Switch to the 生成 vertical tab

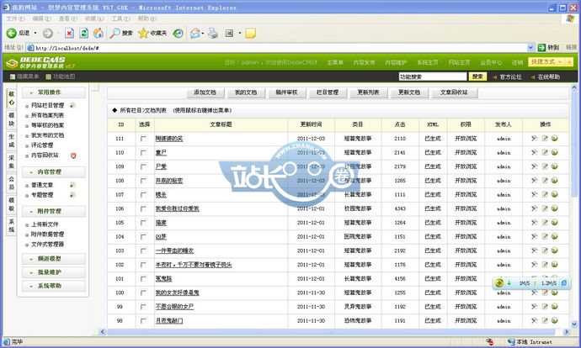tap(12, 140)
